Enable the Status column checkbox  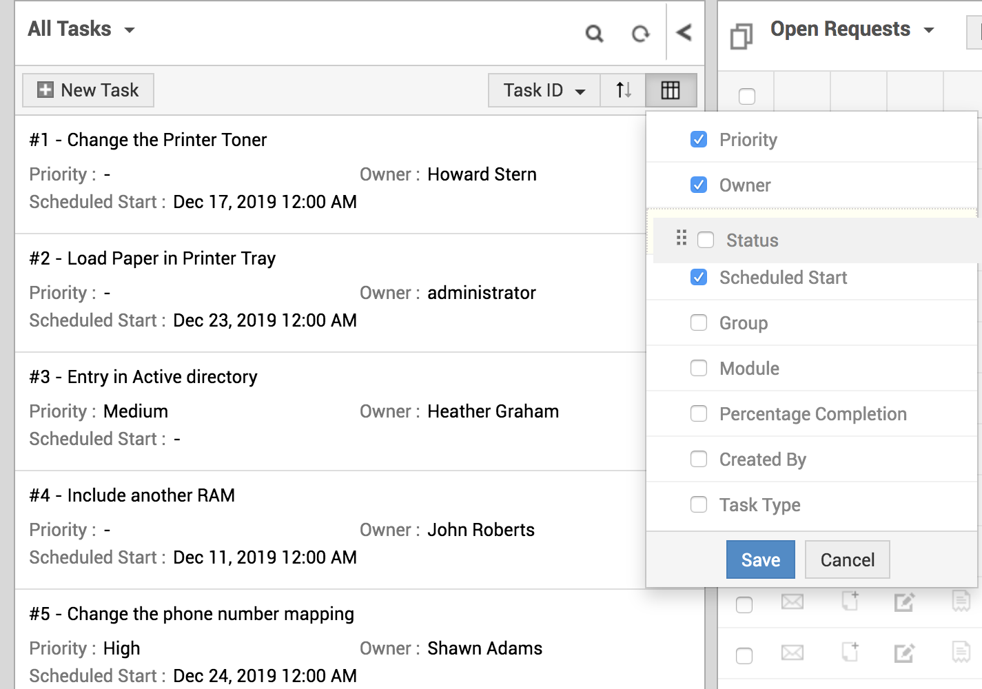(x=706, y=240)
